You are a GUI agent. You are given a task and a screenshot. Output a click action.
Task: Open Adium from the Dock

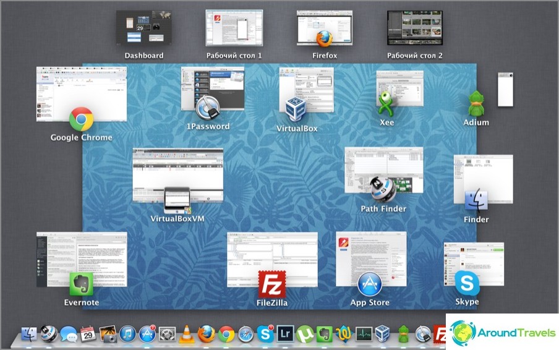(x=403, y=334)
